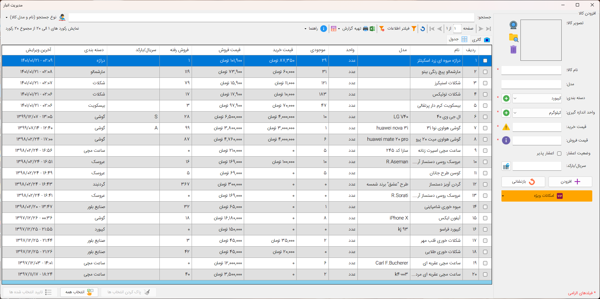Image resolution: width=600 pixels, height=299 pixels.
Task: Click the پاک کردن انتخاب ها button
Action: (x=129, y=292)
